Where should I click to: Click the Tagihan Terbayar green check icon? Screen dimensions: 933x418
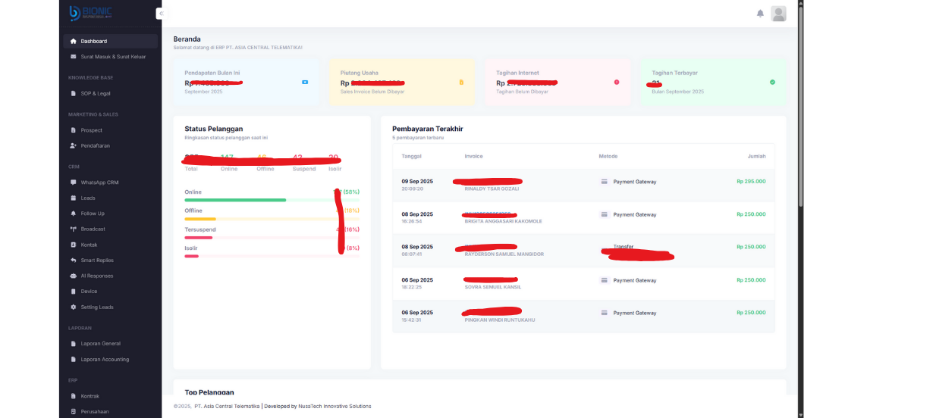pyautogui.click(x=772, y=82)
